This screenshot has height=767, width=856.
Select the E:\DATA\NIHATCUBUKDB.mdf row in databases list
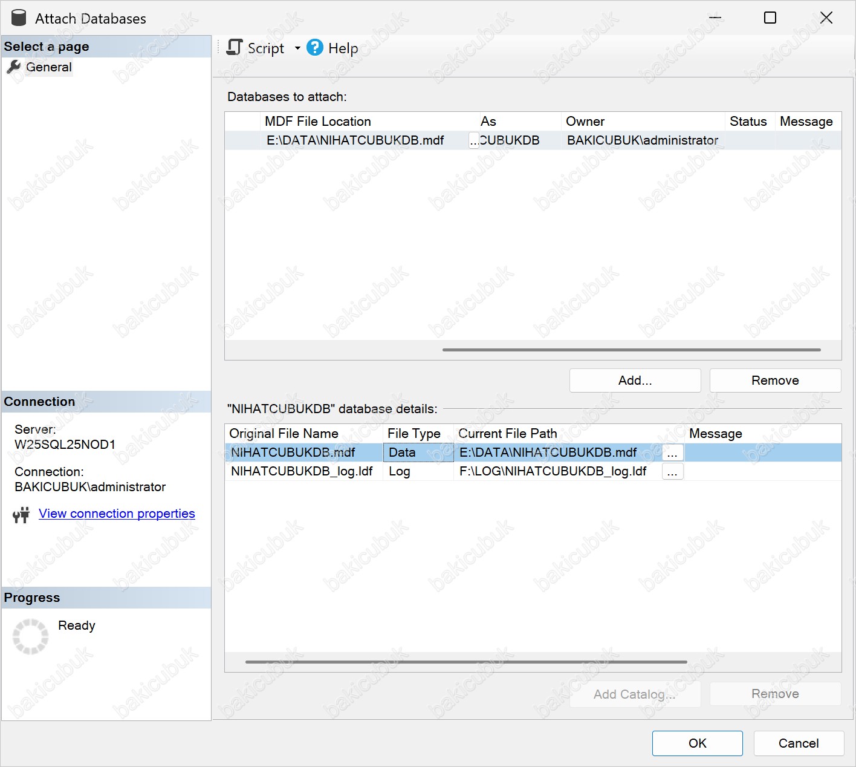click(355, 140)
